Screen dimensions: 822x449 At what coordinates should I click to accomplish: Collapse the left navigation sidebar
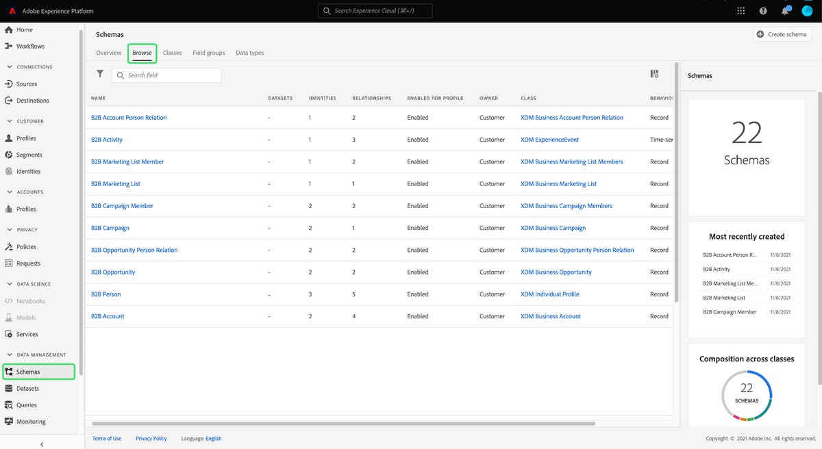[x=41, y=444]
